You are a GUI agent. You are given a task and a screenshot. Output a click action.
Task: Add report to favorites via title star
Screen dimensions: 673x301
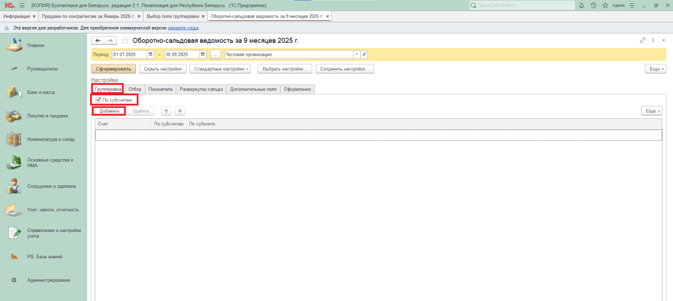[125, 41]
